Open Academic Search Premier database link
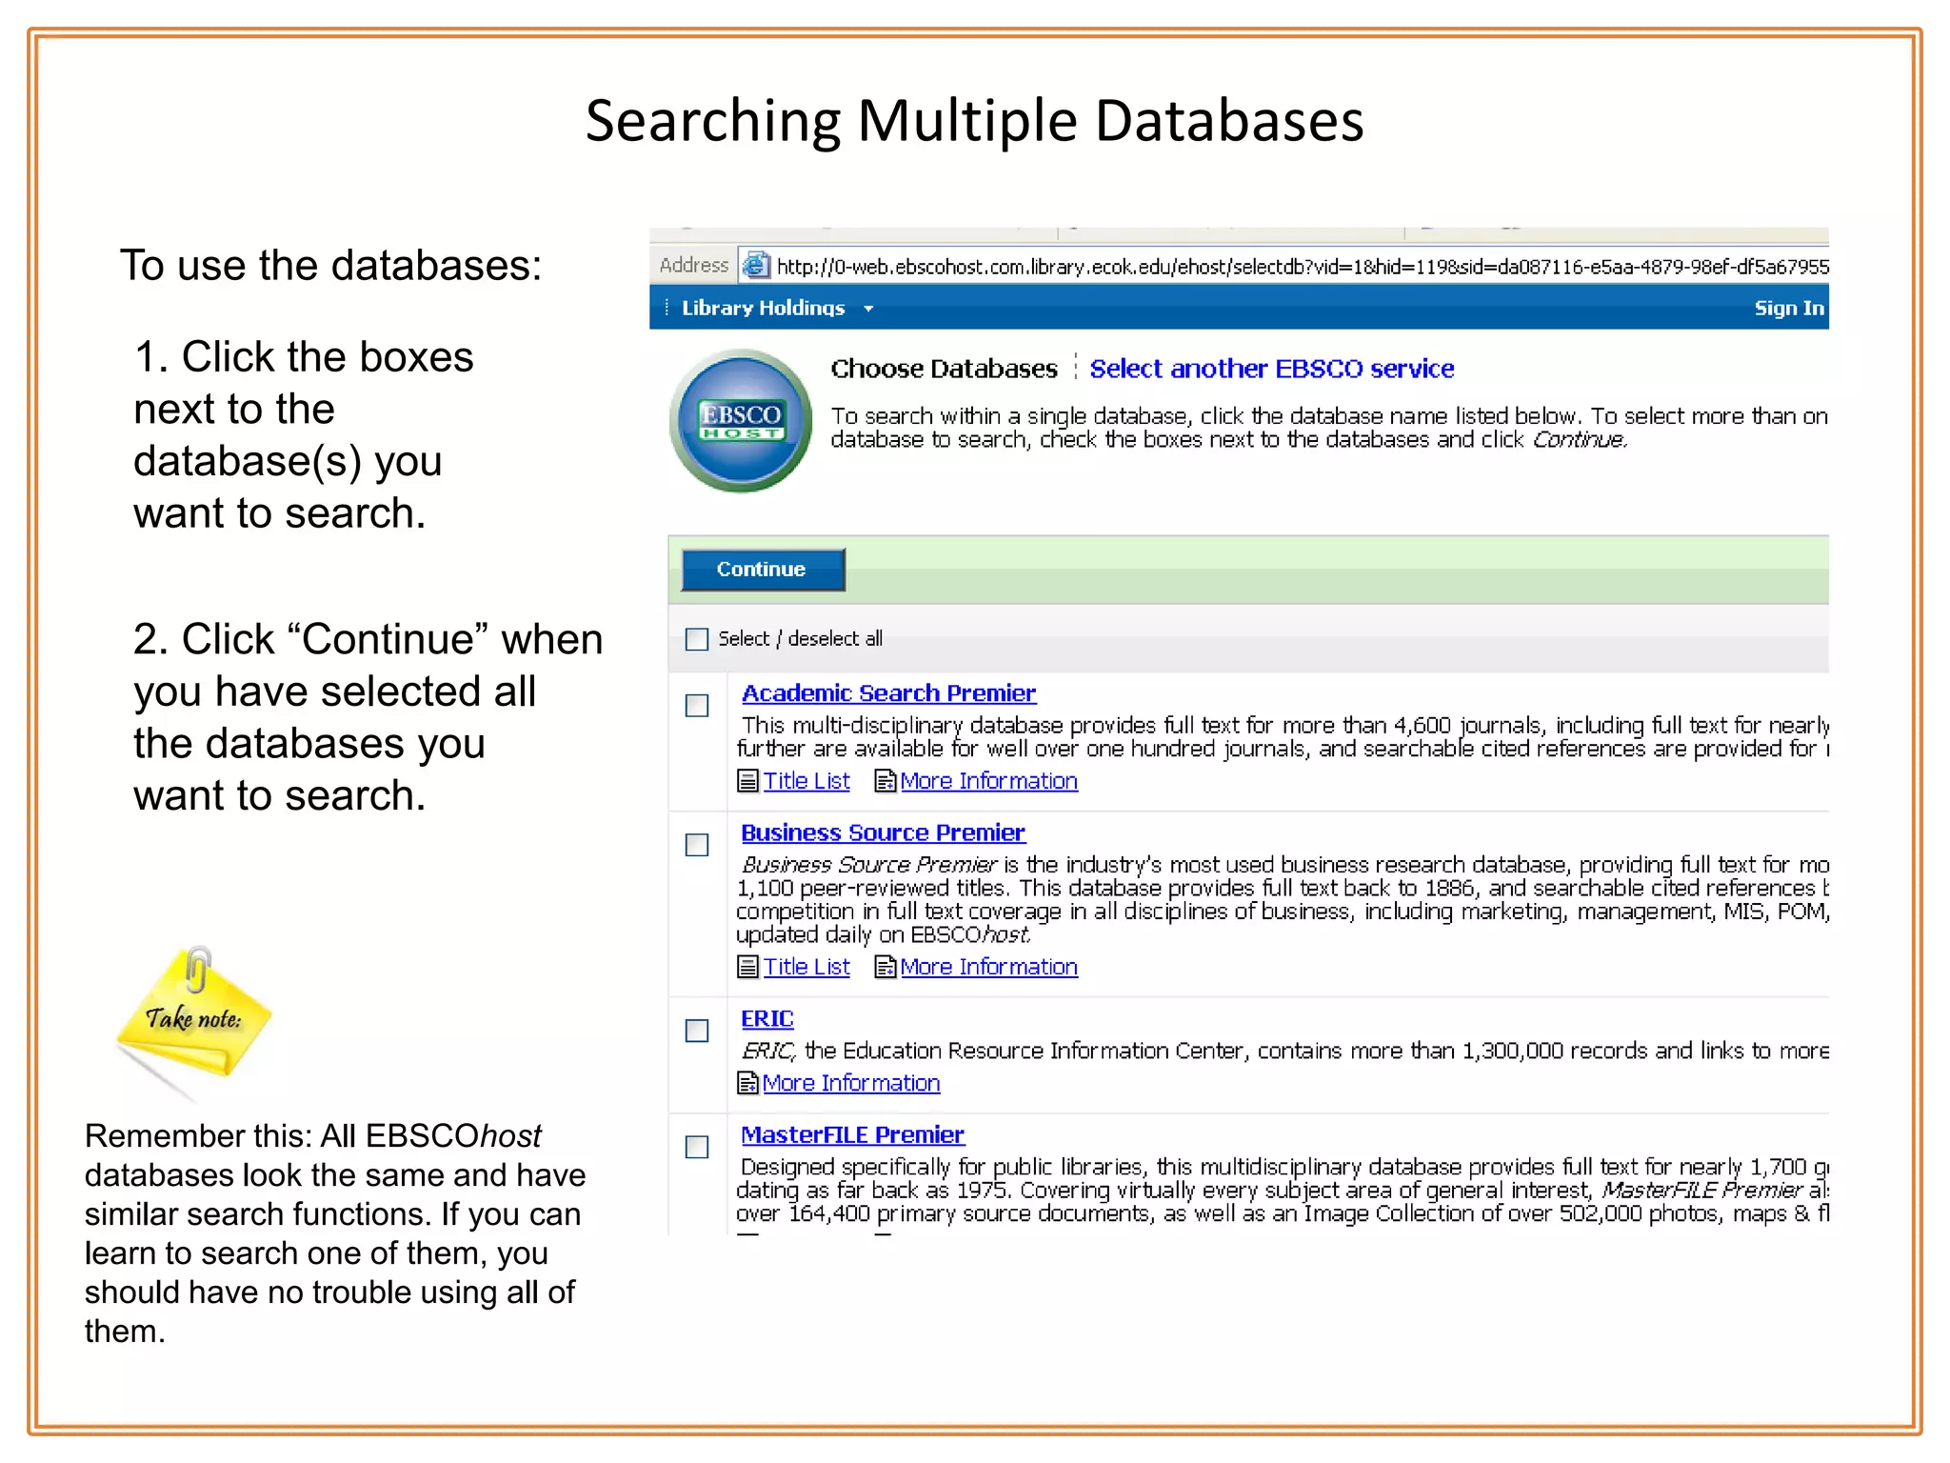Image resolution: width=1950 pixels, height=1463 pixels. tap(888, 693)
